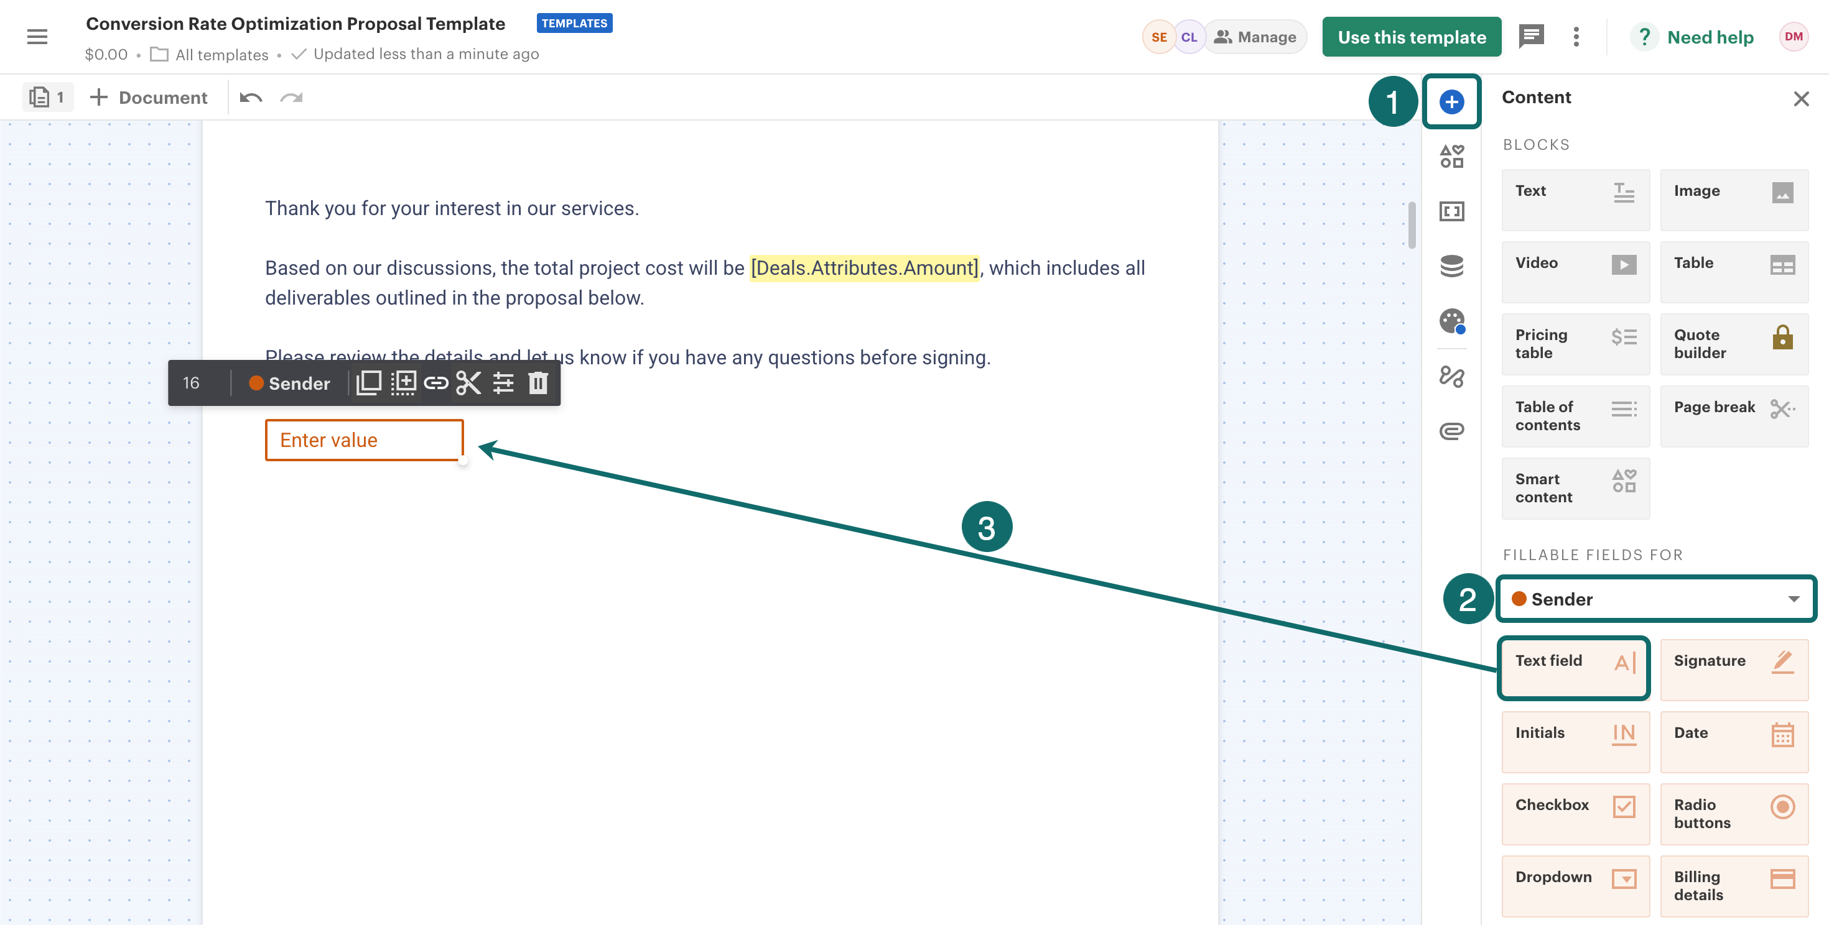1829x925 pixels.
Task: Open the Design palette icon in sidebar
Action: coord(1451,321)
